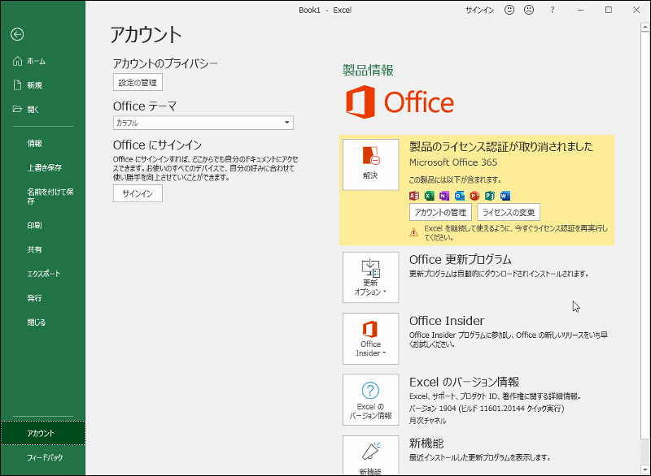651x476 pixels.
Task: Select 共有 in the sidebar
Action: 43,249
